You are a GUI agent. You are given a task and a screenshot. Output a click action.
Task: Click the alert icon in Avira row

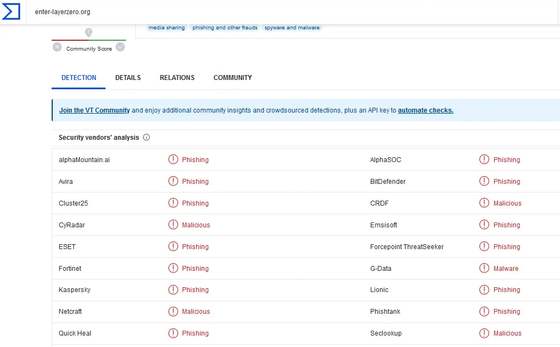173,181
